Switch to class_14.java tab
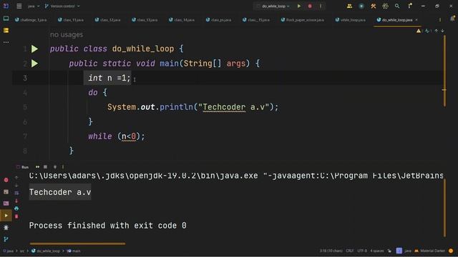Screen dimensions: 458x257 click(182, 20)
